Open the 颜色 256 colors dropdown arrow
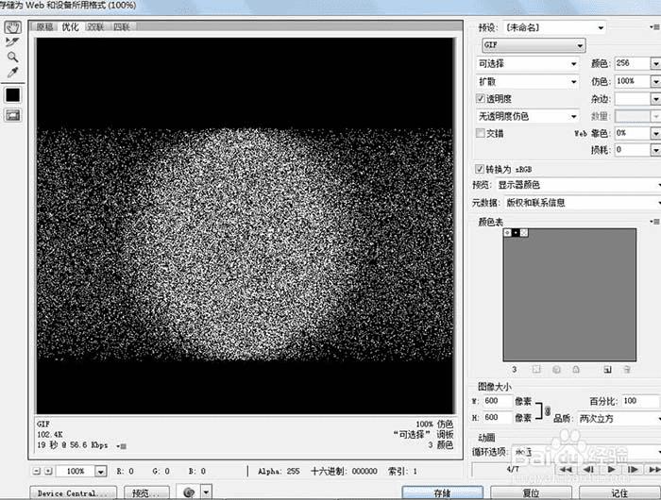661x500 pixels. (x=655, y=63)
